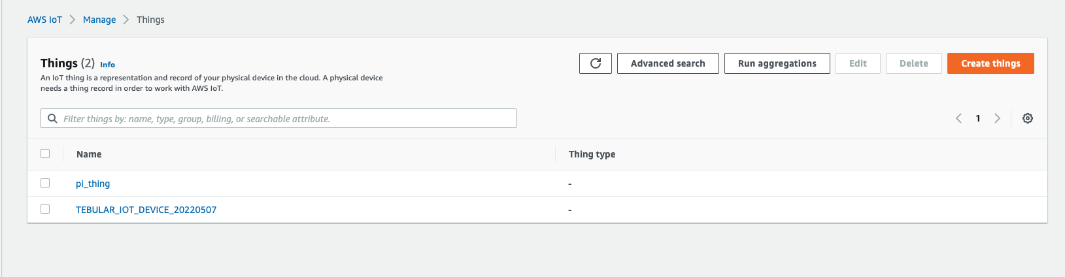Open Advanced search
The height and width of the screenshot is (277, 1065).
point(668,63)
